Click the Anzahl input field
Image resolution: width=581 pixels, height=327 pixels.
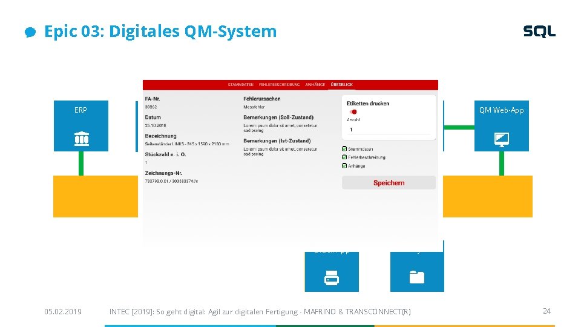(389, 130)
